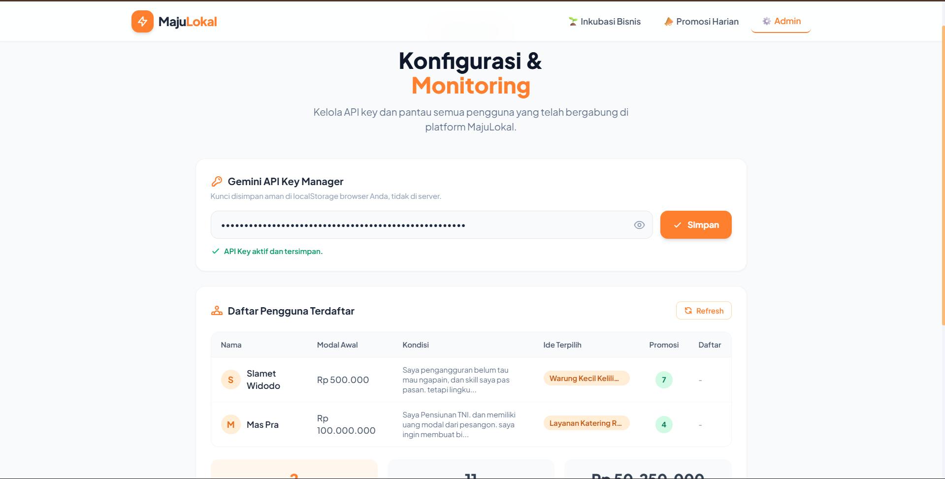This screenshot has width=945, height=479.
Task: Click the M avatar for Mas Pra
Action: coord(230,425)
